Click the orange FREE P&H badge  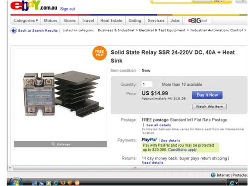tap(99, 53)
